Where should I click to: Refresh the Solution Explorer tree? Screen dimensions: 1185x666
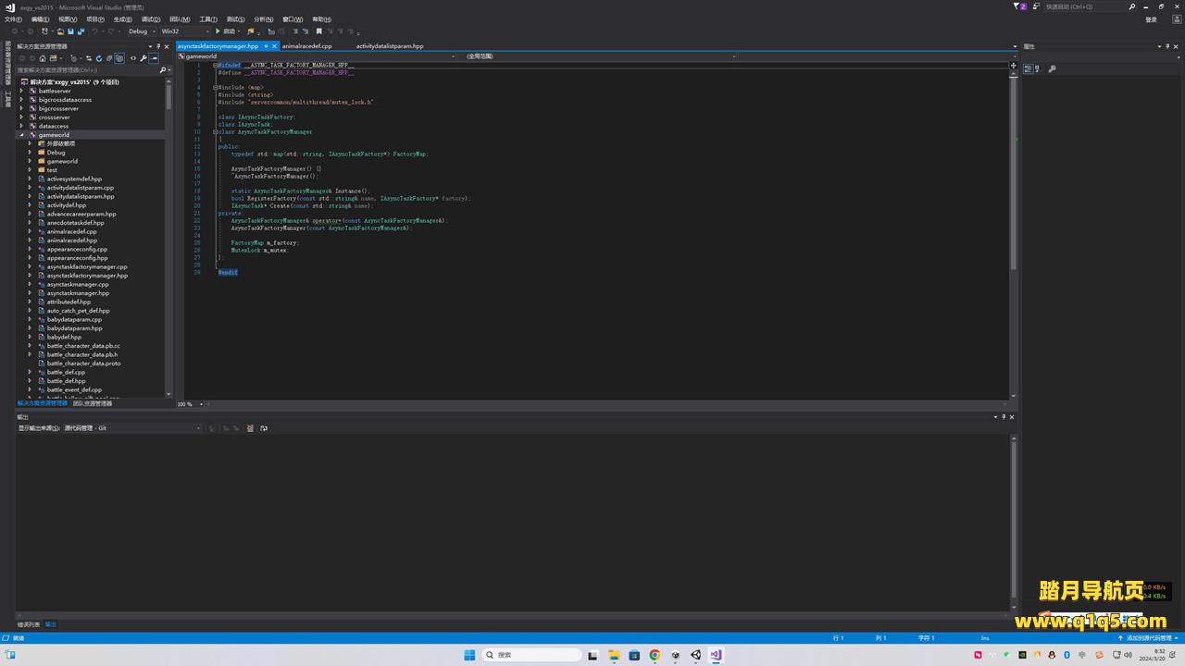tap(98, 58)
